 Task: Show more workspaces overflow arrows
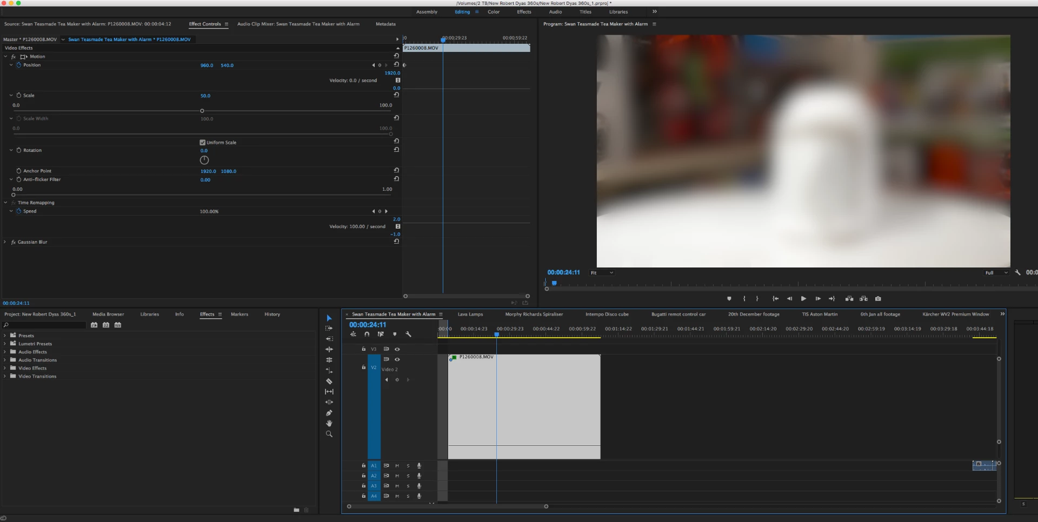pos(655,11)
